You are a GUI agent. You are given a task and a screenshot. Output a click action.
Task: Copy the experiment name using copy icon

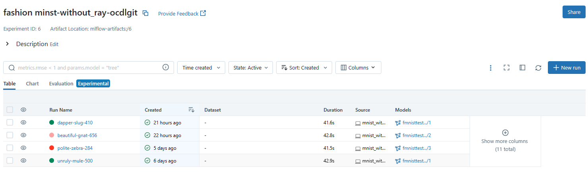pos(145,13)
